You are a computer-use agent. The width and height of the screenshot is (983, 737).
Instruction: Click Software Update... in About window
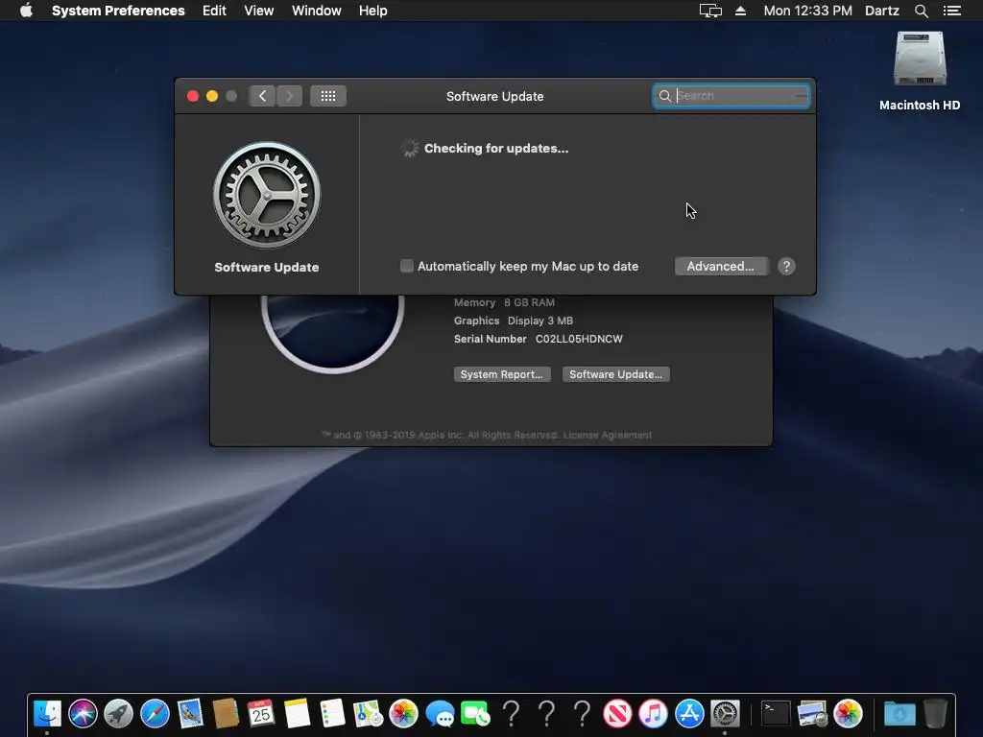[x=615, y=374]
